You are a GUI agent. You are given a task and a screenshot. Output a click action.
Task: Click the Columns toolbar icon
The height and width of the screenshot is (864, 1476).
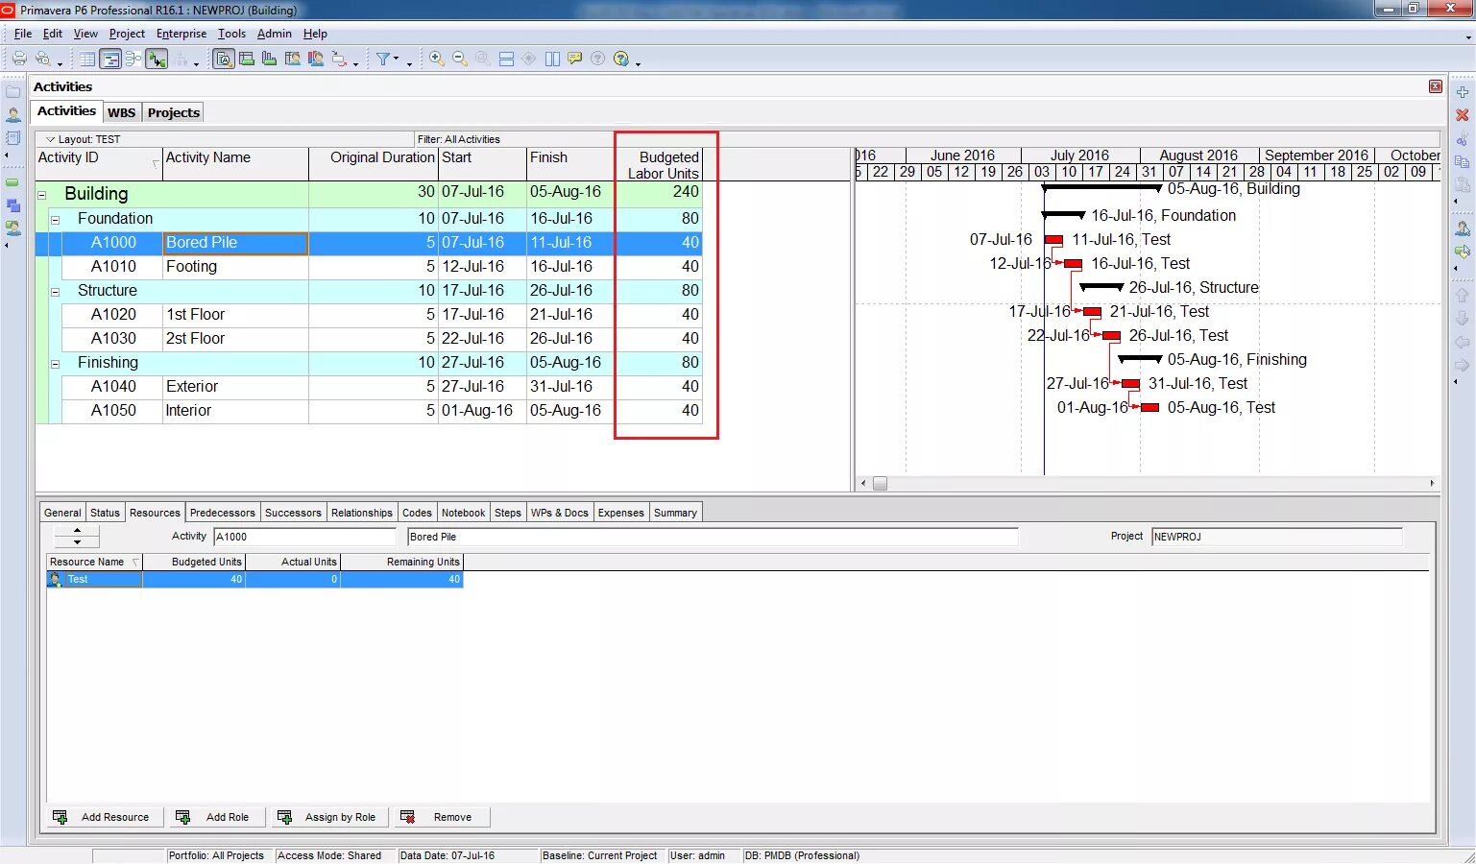pyautogui.click(x=552, y=59)
